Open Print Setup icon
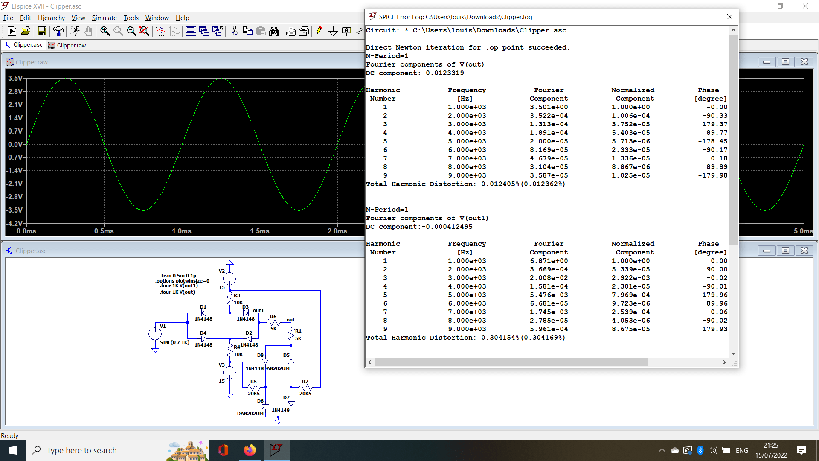This screenshot has height=461, width=819. [290, 31]
